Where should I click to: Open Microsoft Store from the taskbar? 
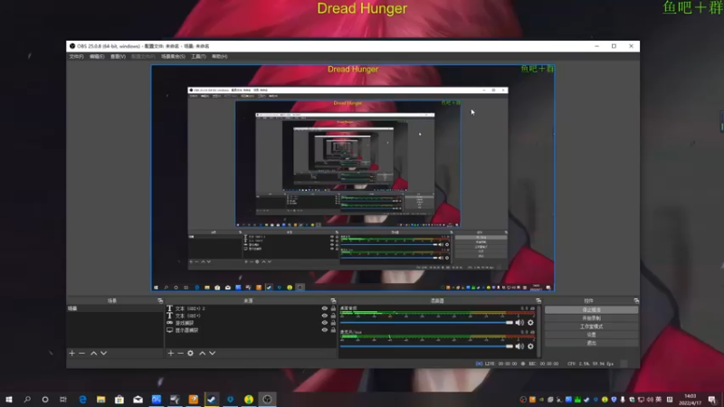119,399
